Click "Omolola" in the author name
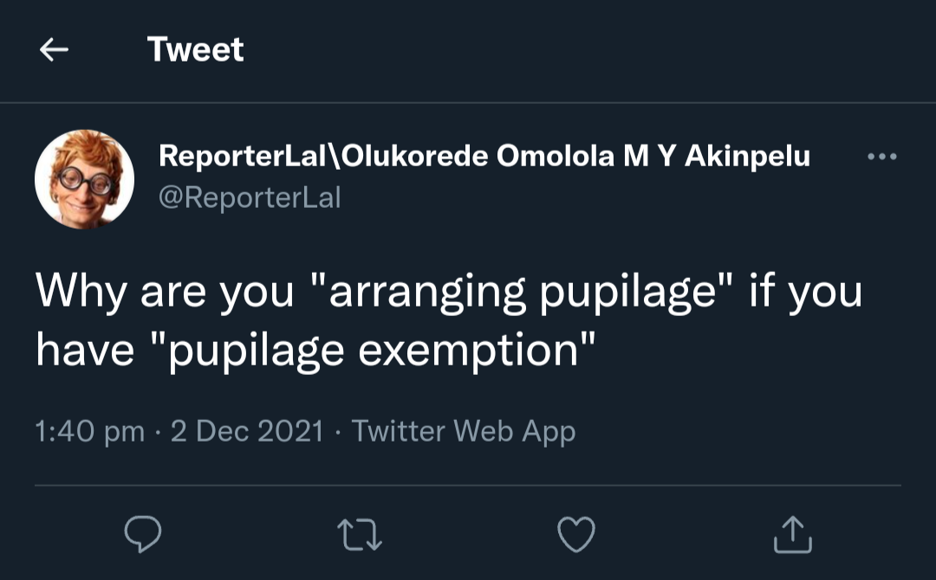The image size is (936, 580). tap(555, 157)
